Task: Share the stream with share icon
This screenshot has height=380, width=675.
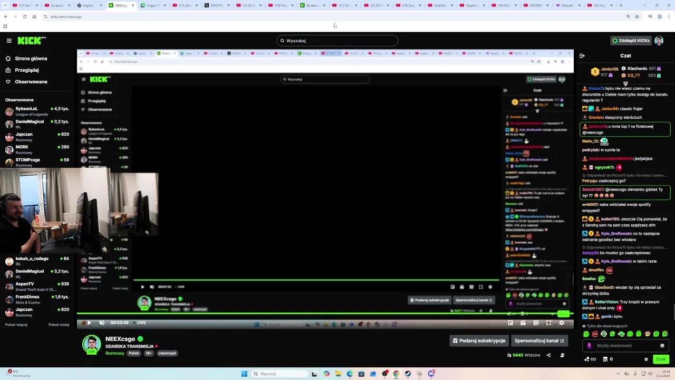Action: point(548,355)
